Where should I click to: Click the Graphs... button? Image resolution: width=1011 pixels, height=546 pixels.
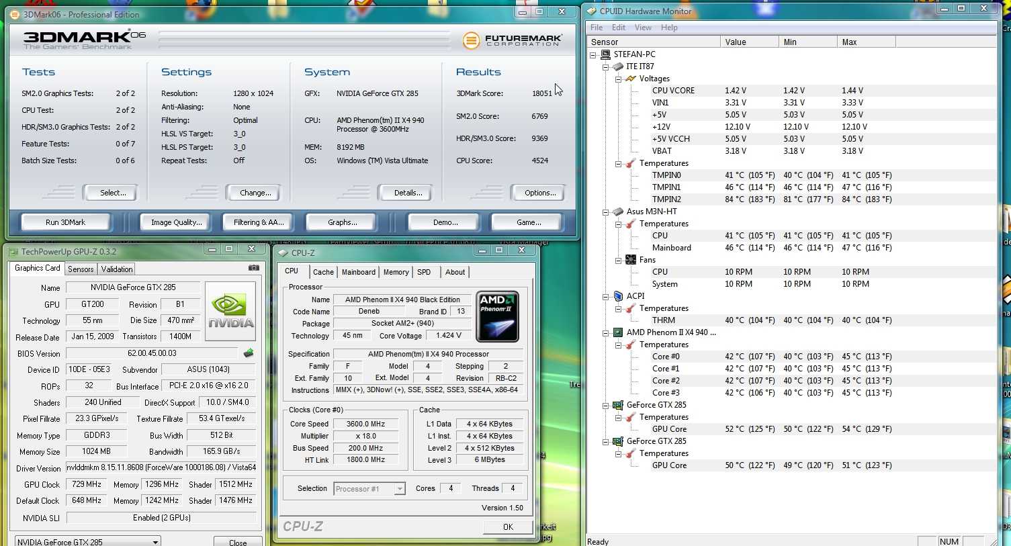[342, 222]
